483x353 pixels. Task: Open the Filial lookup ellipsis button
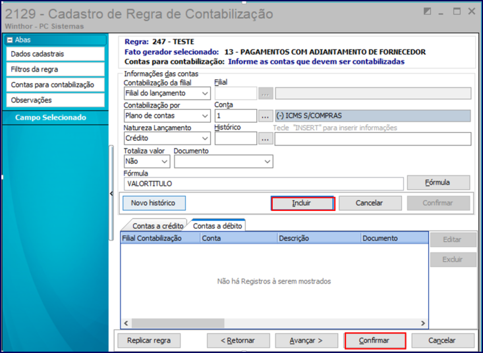tap(266, 93)
